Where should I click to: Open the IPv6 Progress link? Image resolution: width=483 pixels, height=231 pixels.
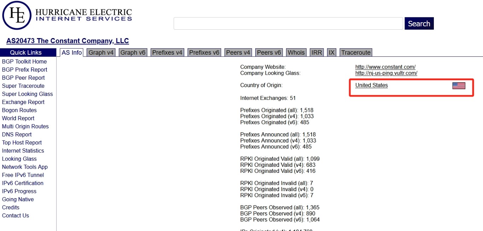[x=19, y=191]
